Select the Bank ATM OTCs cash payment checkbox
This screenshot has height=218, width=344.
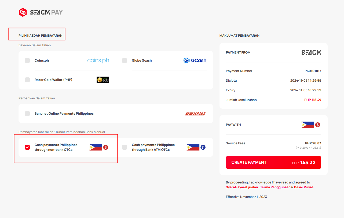pos(125,147)
